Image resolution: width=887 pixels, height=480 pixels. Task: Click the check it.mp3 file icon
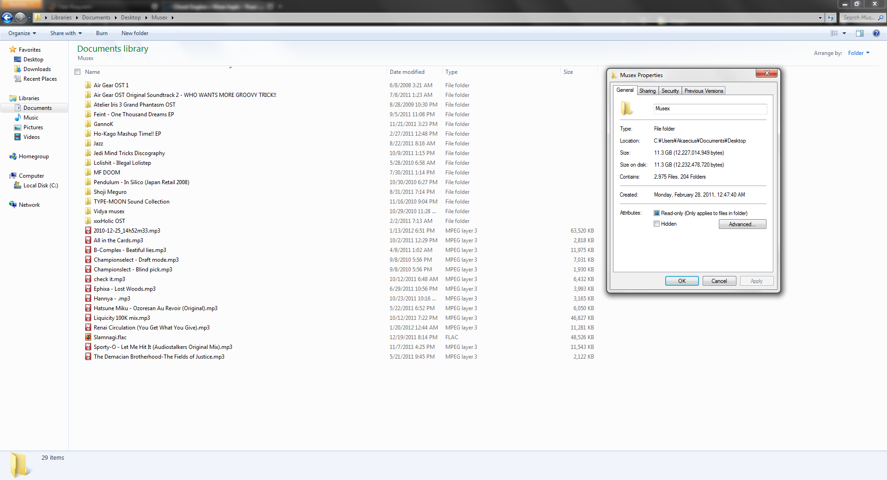[88, 279]
